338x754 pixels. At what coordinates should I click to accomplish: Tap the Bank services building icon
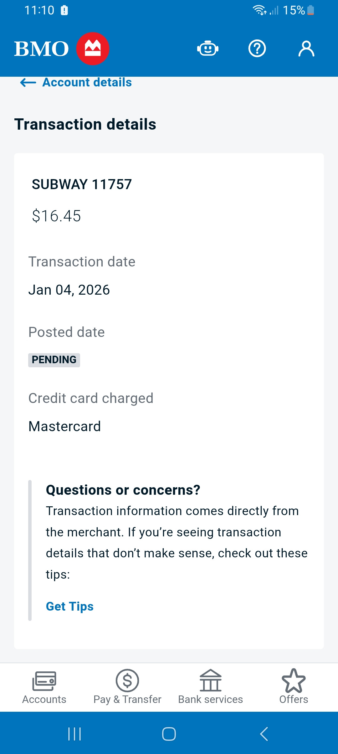click(x=210, y=680)
